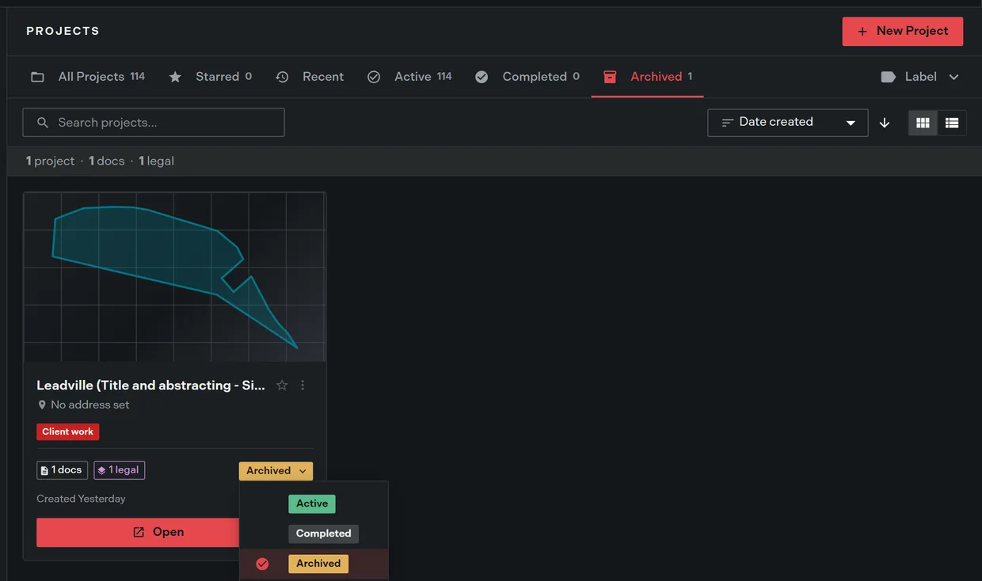Collapse the Archived status dropdown

point(276,471)
